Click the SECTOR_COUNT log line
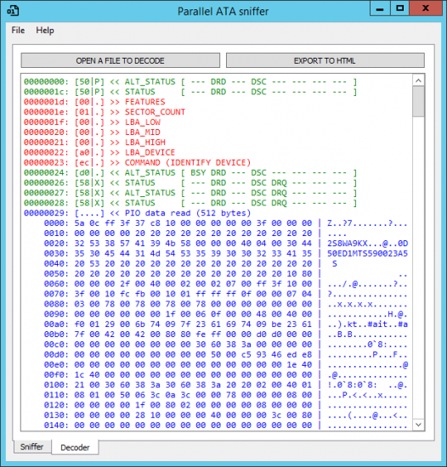Image resolution: width=447 pixels, height=467 pixels. (x=105, y=112)
